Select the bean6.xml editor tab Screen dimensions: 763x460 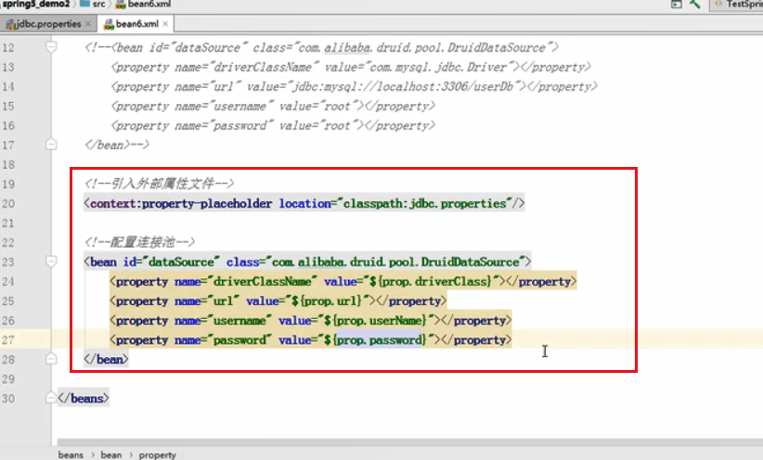[x=135, y=24]
